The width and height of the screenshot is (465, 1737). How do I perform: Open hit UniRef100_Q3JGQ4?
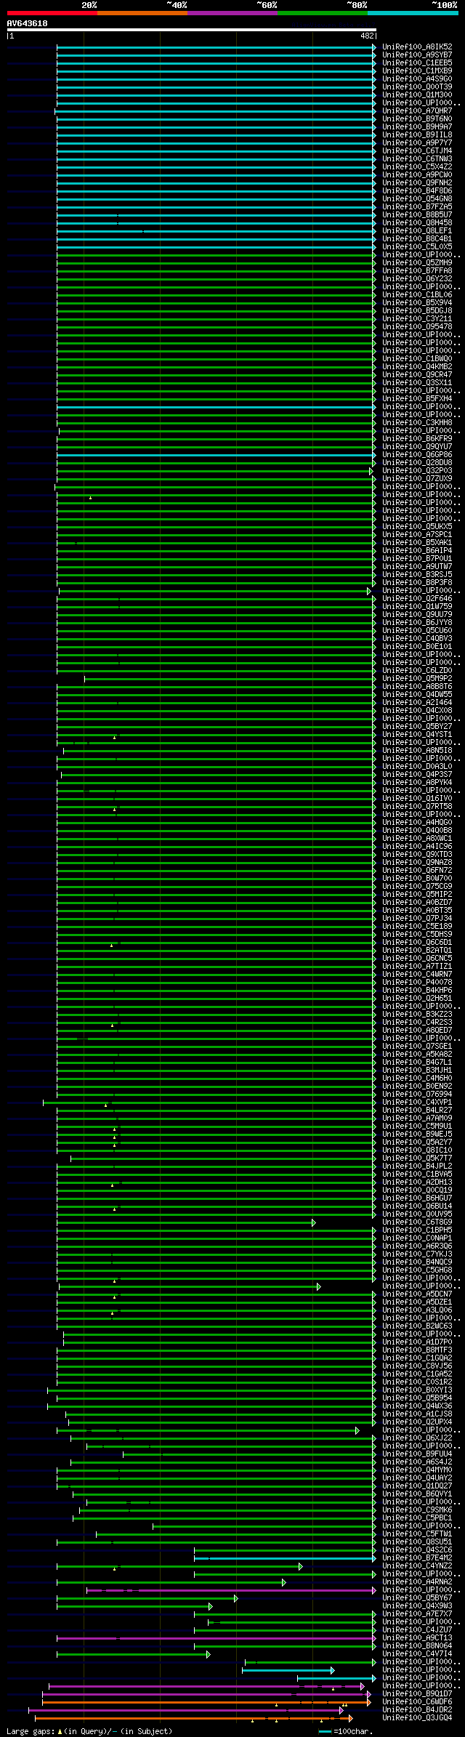(417, 1718)
